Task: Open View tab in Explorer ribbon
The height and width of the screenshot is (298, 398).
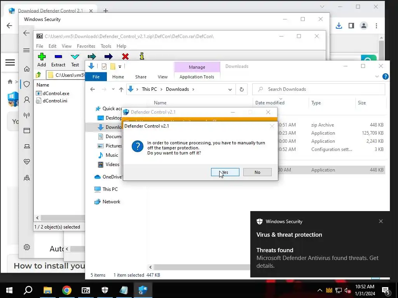Action: click(162, 77)
